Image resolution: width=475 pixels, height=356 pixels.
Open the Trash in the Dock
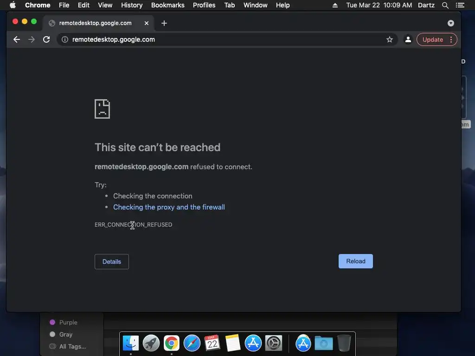344,343
